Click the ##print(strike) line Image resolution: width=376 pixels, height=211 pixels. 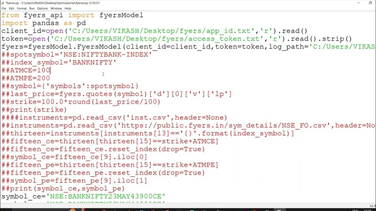[x=34, y=110]
